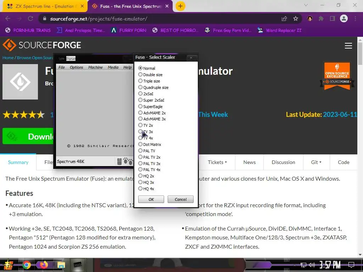Open the News tab

click(249, 162)
